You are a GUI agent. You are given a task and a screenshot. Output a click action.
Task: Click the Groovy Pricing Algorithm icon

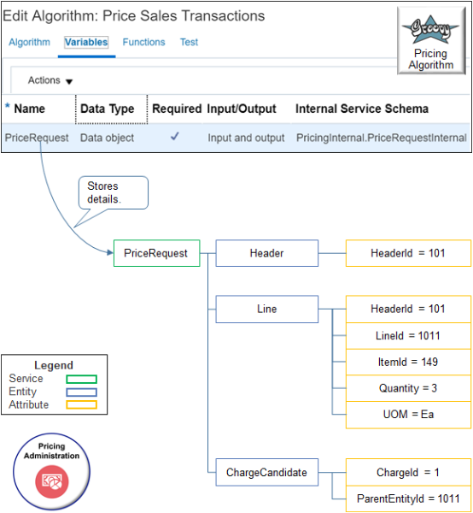tap(431, 41)
